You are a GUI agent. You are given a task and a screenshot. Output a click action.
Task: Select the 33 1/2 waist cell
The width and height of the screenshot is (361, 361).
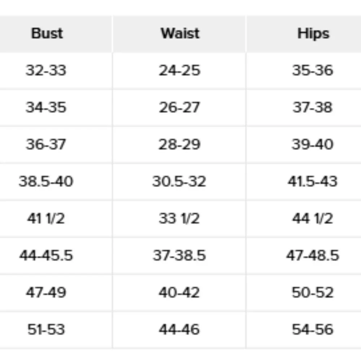[x=179, y=218]
